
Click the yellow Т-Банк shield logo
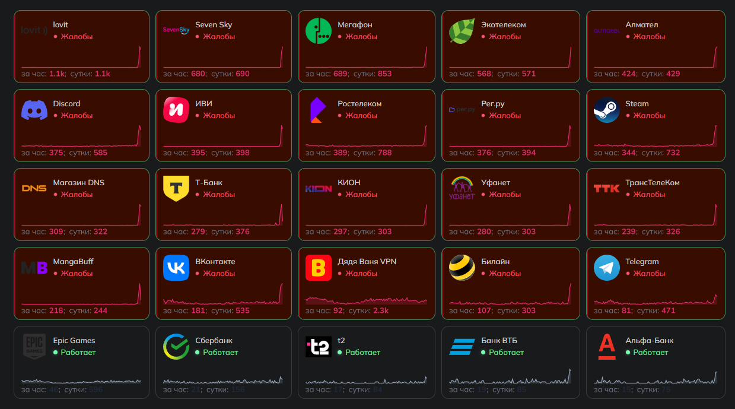click(176, 189)
